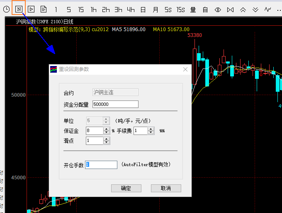Click the clock icon in the toolbar
This screenshot has height=213, width=282.
click(x=6, y=9)
